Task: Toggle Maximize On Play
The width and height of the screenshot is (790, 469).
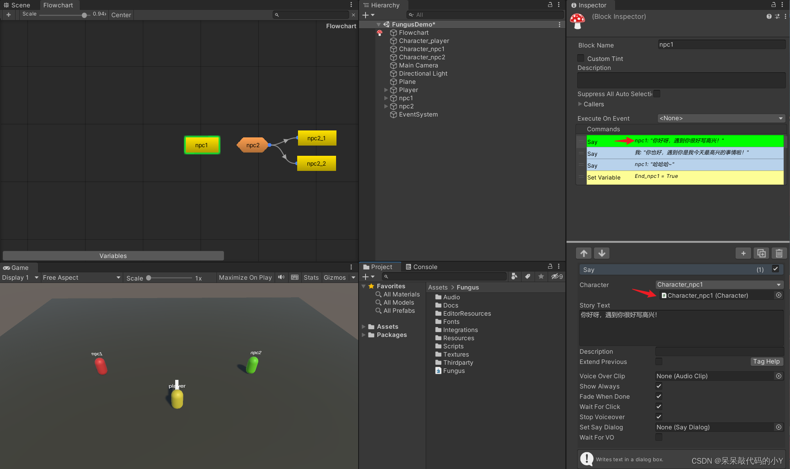Action: pos(245,277)
